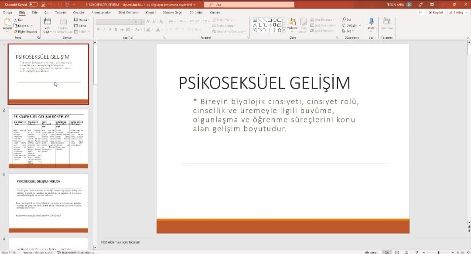Click the Kalın bold K button

click(98, 30)
